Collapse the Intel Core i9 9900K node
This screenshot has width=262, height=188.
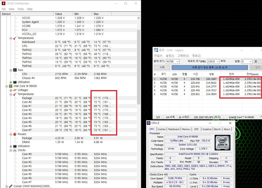tap(7, 86)
